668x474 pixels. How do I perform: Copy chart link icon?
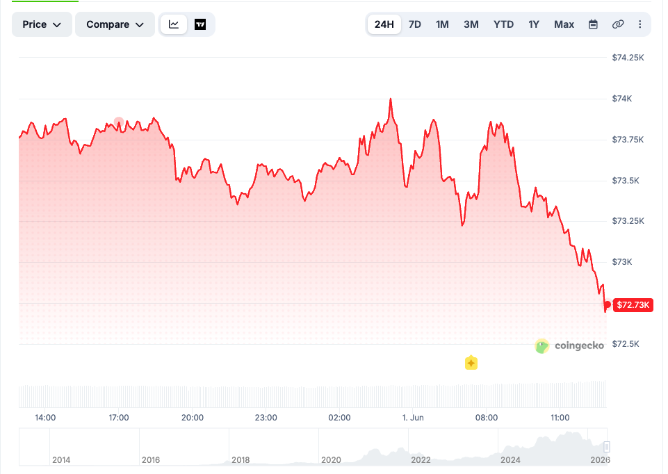618,24
